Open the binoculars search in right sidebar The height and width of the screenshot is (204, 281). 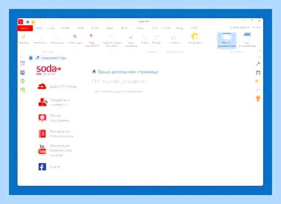pos(258,73)
